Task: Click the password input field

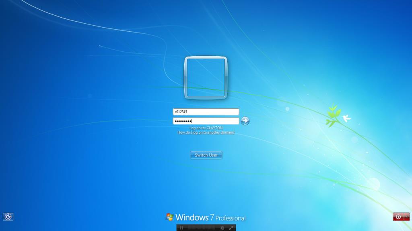Action: click(206, 121)
